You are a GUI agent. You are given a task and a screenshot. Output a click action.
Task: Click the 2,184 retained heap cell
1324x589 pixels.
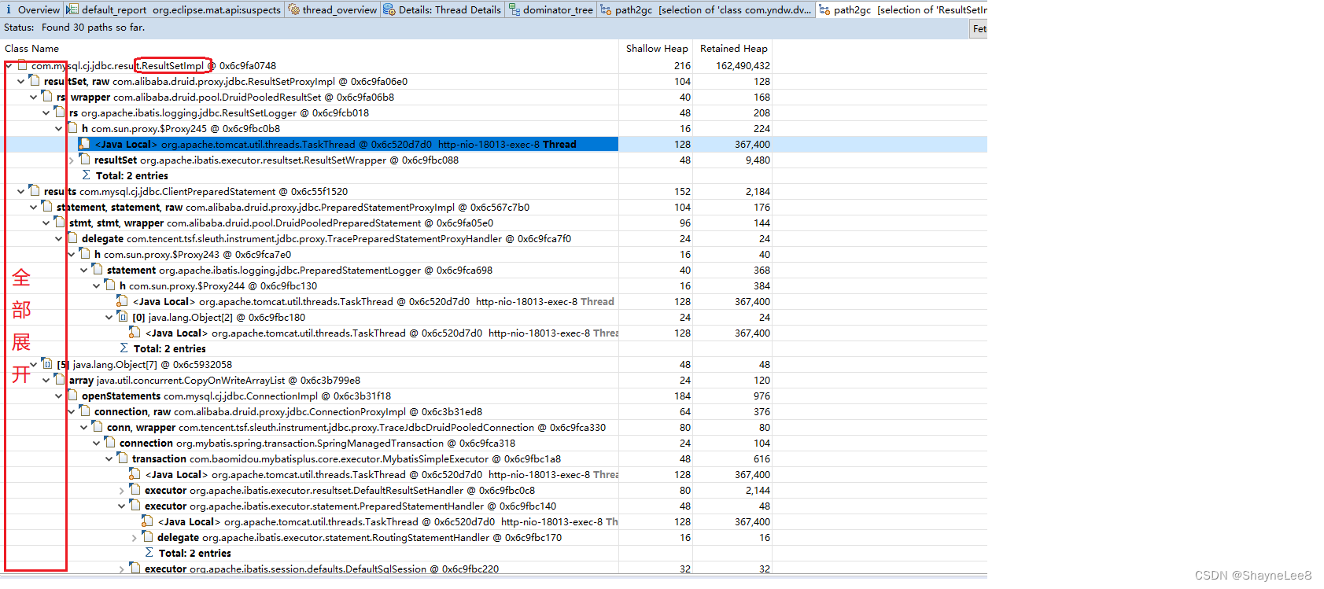pos(758,192)
